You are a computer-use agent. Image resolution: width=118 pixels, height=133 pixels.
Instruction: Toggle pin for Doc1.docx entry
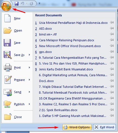[x=112, y=81]
